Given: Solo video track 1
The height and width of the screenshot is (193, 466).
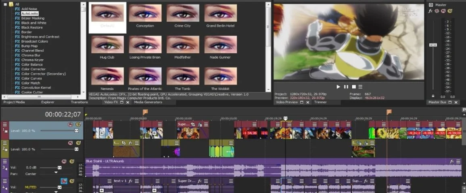Looking at the screenshot, I should pos(78,124).
